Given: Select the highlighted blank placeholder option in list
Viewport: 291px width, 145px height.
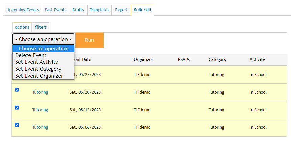Looking at the screenshot, I should coord(43,49).
